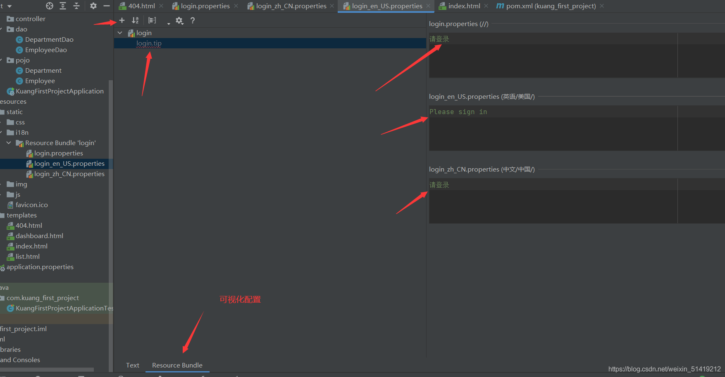The width and height of the screenshot is (725, 377).
Task: Switch to the login.properties editor tab
Action: [x=205, y=6]
